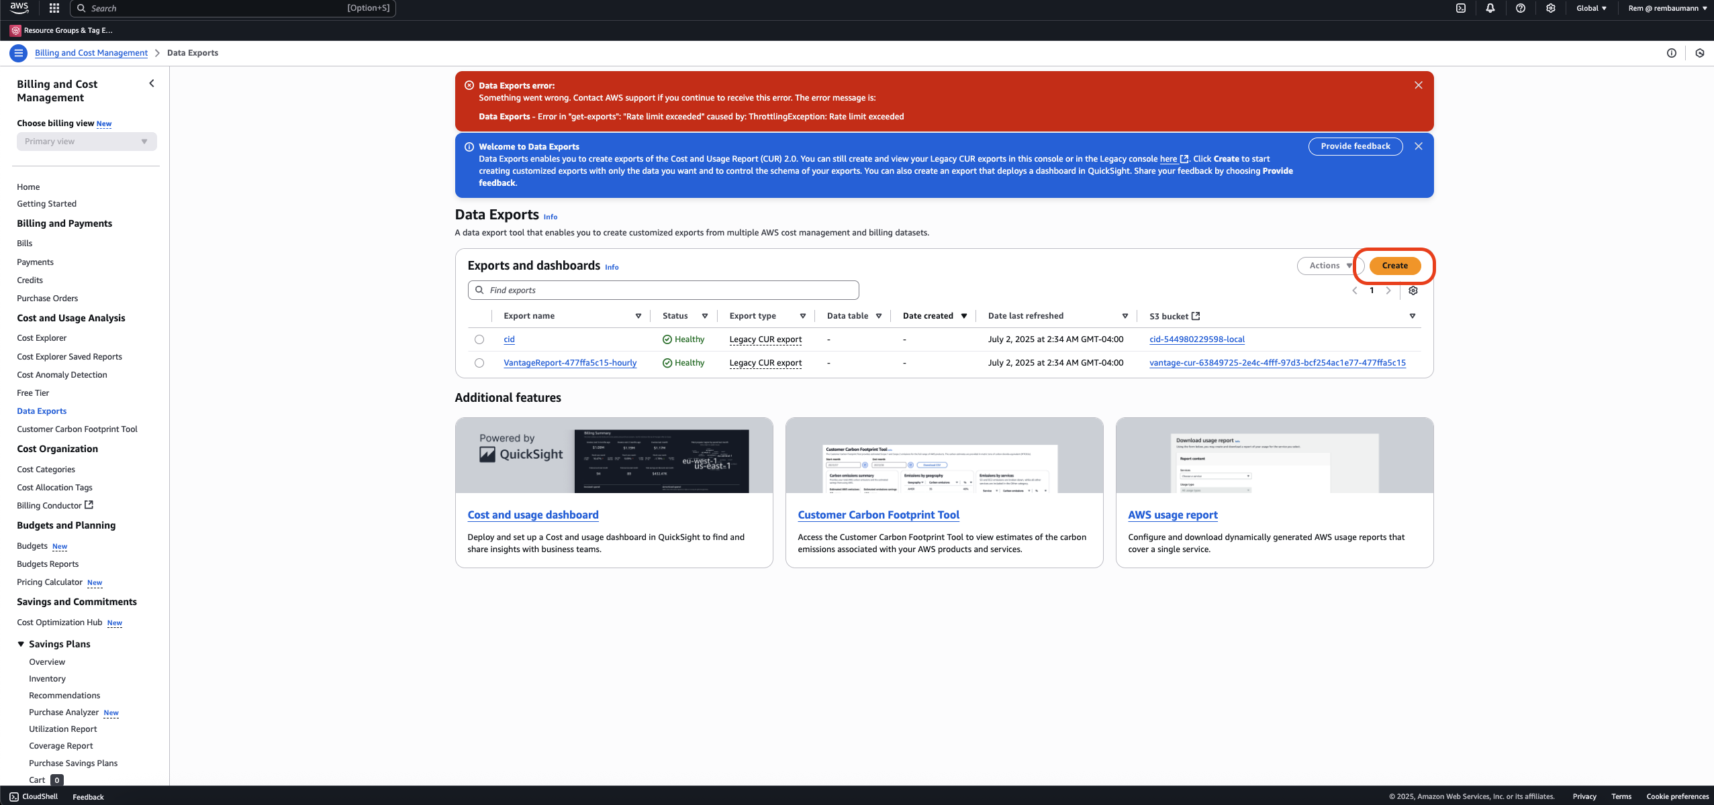Click the top Search bar

click(x=233, y=8)
